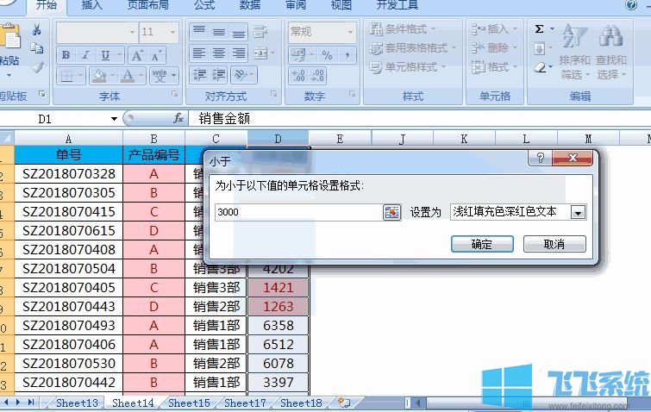651x412 pixels.
Task: Open 浅红填充色深红色文本 format dropdown
Action: click(578, 212)
